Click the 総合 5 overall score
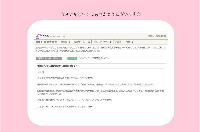 39,42
